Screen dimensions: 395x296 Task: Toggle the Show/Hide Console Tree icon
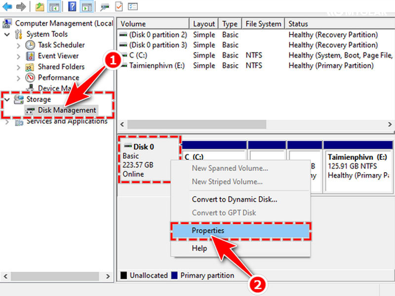point(54,7)
